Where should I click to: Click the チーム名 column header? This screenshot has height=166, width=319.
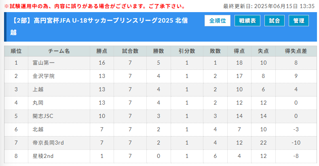pos(59,51)
